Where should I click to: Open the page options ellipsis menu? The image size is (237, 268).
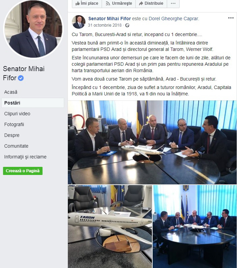point(173,4)
